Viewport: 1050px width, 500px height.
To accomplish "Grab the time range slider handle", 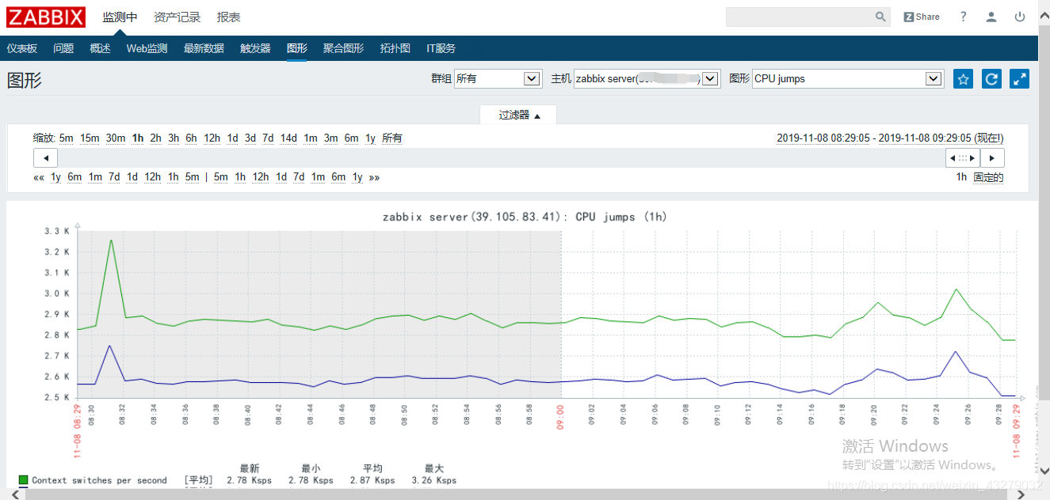I will tap(963, 157).
